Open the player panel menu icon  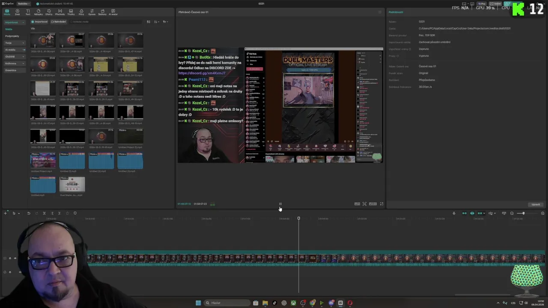(380, 12)
